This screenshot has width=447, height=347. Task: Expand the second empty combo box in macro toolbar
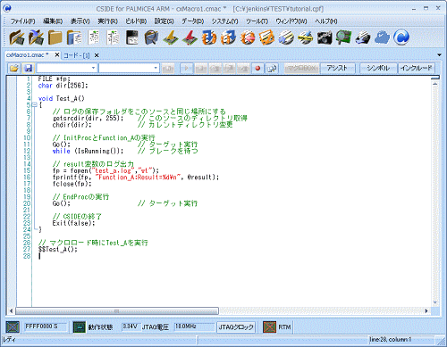click(156, 68)
